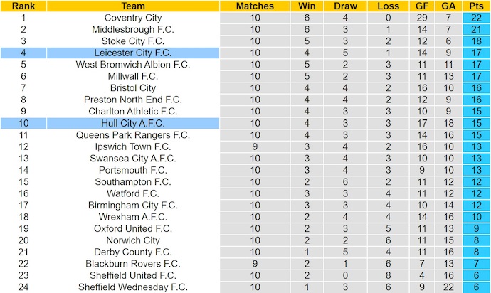The image size is (491, 293).
Task: Click the Matches column header
Action: 254,6
